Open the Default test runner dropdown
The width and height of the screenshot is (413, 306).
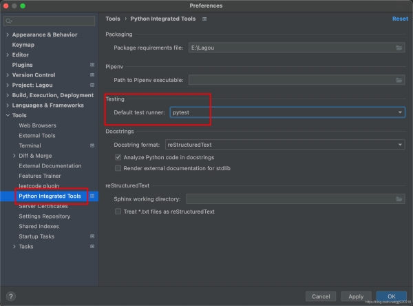point(400,112)
